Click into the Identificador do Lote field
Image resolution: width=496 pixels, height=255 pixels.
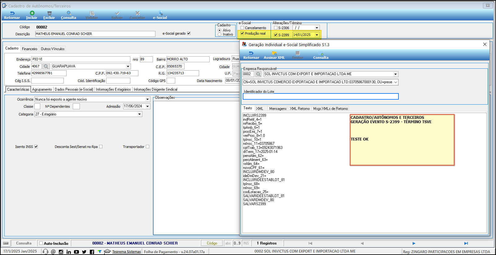[x=320, y=97]
